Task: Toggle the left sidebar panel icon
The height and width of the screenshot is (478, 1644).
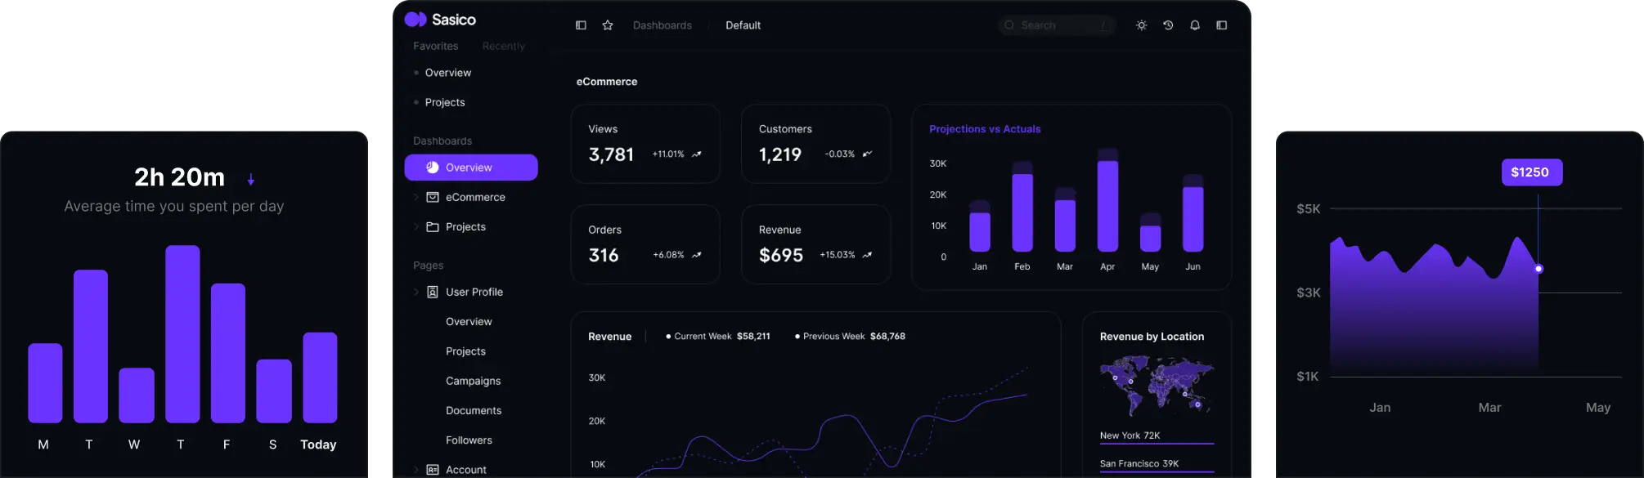Action: tap(581, 25)
